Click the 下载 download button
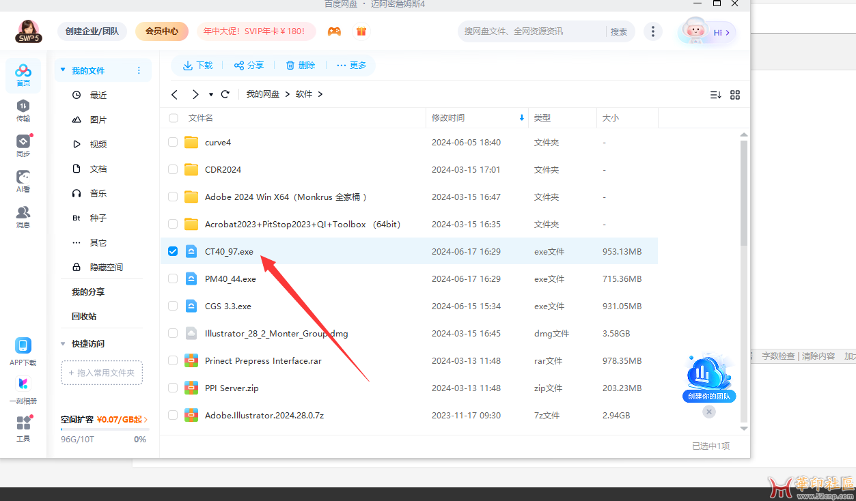The width and height of the screenshot is (856, 501). pyautogui.click(x=197, y=66)
